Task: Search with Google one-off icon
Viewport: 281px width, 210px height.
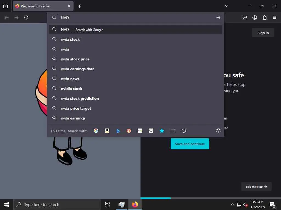Action: [96, 131]
